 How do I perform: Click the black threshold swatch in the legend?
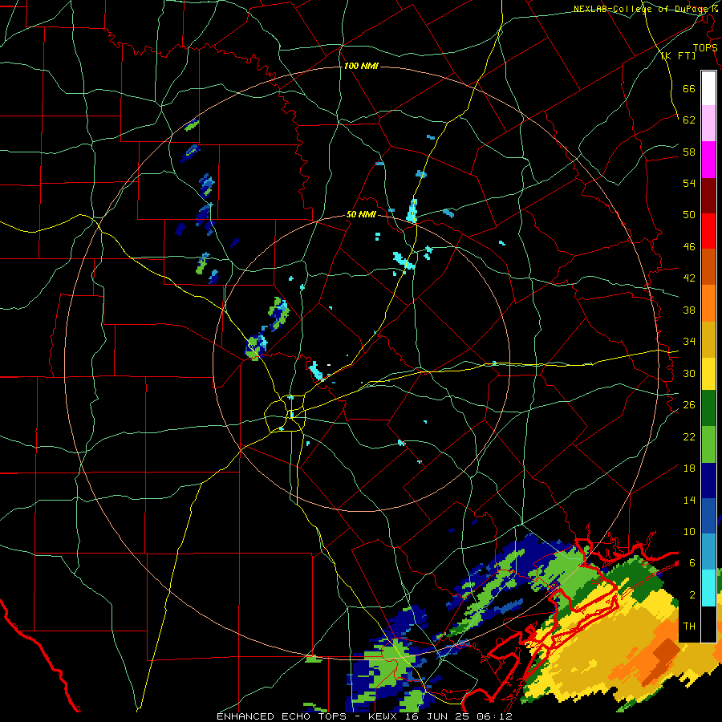click(x=708, y=624)
